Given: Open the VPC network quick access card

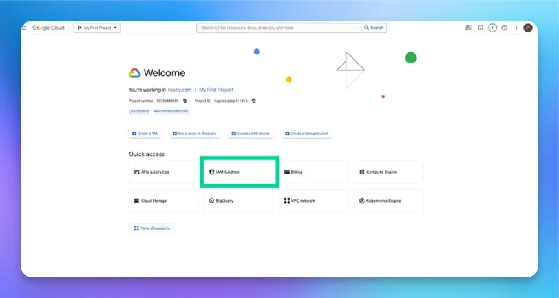Looking at the screenshot, I should pyautogui.click(x=313, y=201).
